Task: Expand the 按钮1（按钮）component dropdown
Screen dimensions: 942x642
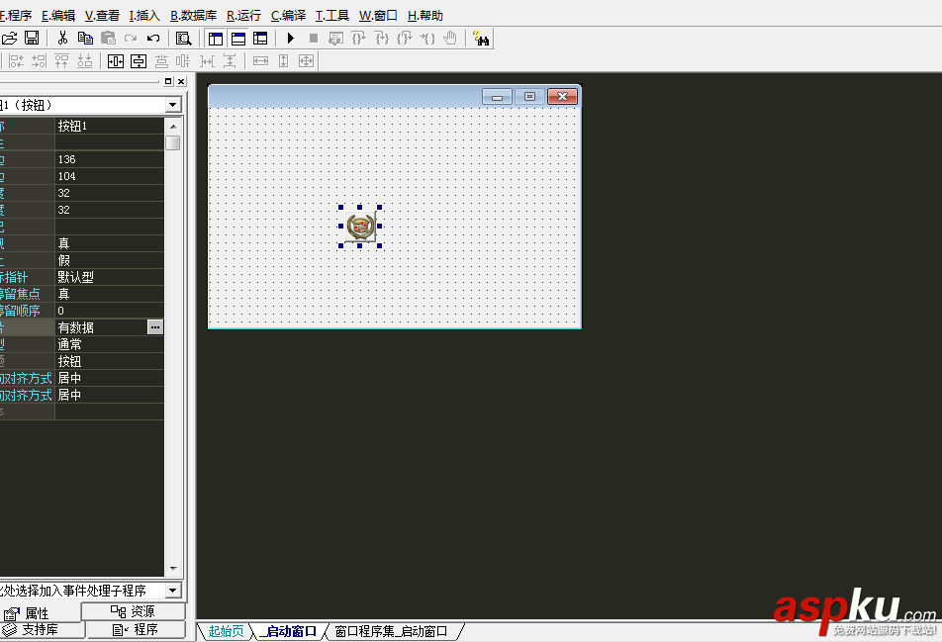Action: click(x=173, y=105)
